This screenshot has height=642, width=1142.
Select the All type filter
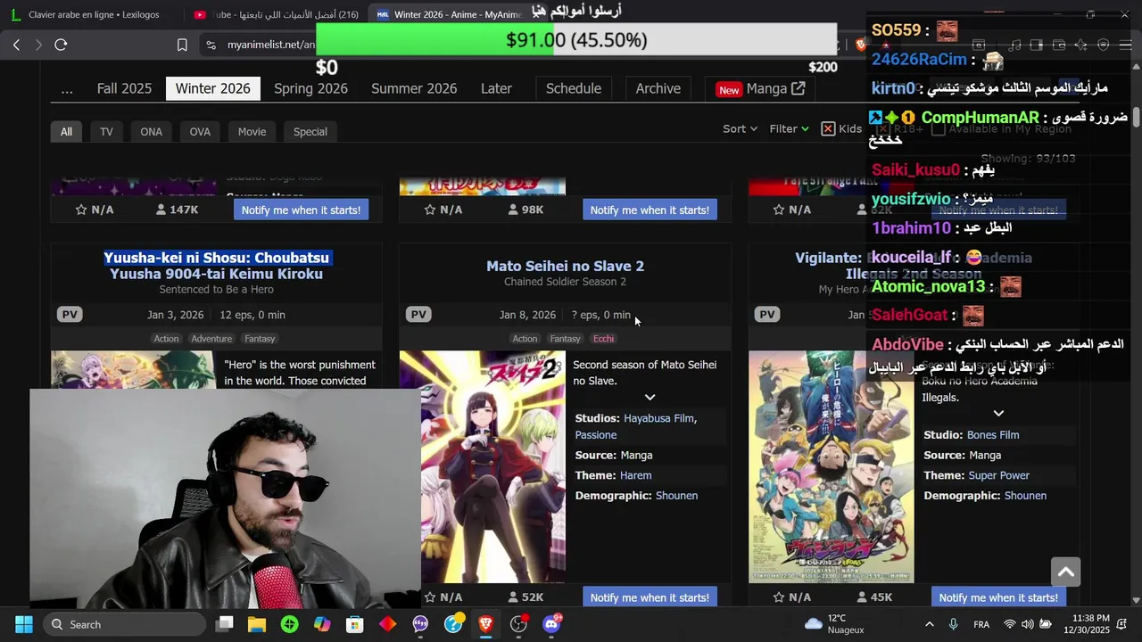[66, 131]
